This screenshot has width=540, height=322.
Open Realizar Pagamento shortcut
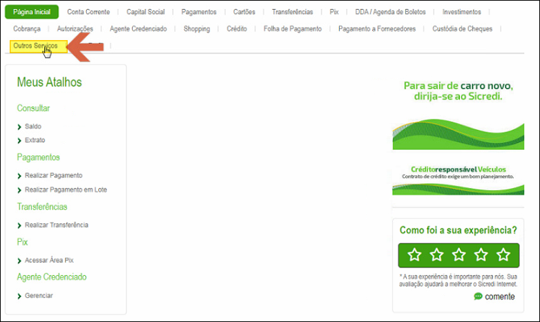[x=53, y=176]
